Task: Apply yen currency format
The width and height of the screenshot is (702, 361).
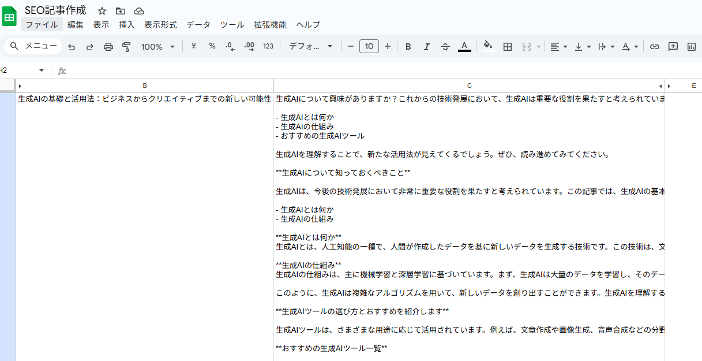Action: 194,46
